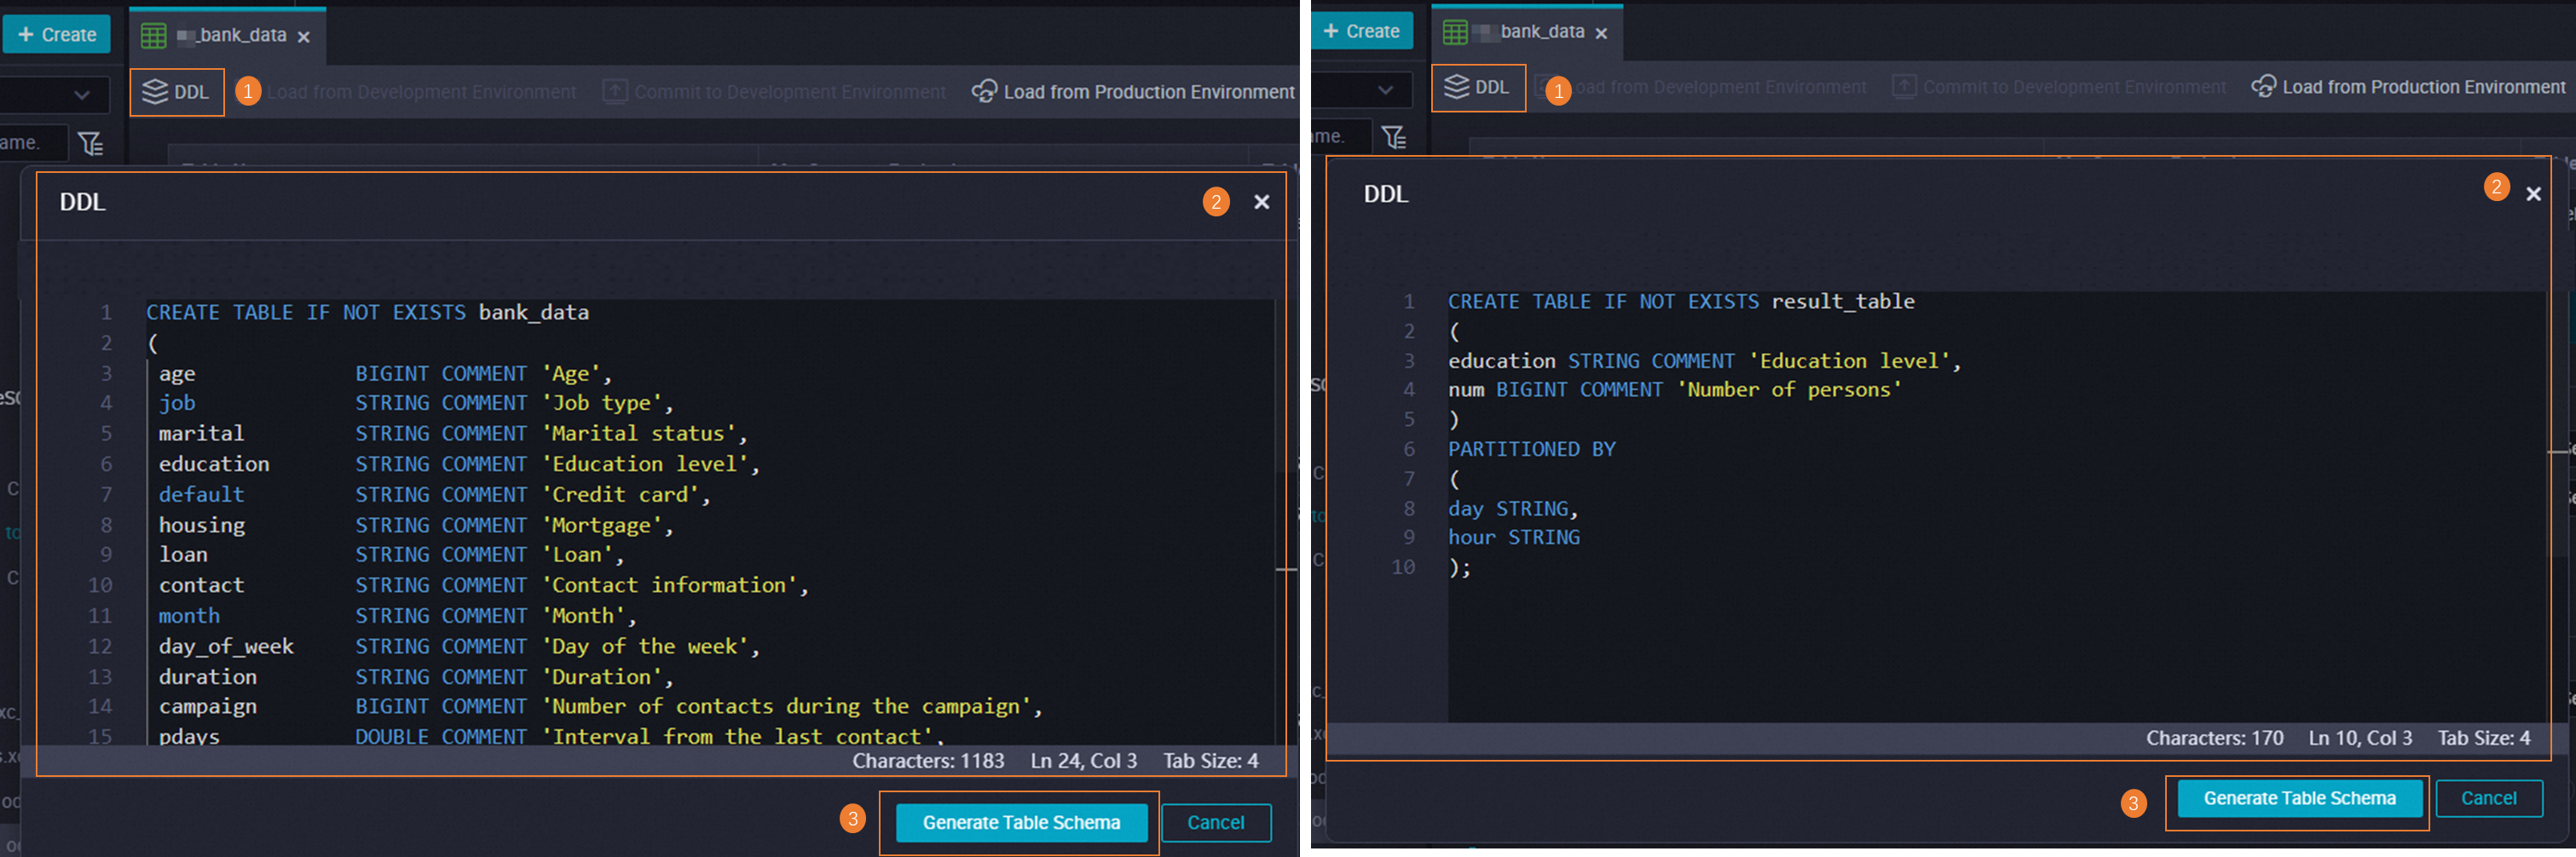The width and height of the screenshot is (2576, 857).
Task: Expand the left panel dropdown chevron
Action: [82, 95]
